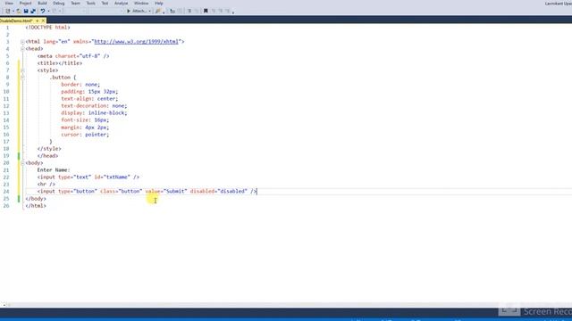Click the value="Submit" attribute
Viewport: 572px width, 321px height.
click(x=166, y=191)
